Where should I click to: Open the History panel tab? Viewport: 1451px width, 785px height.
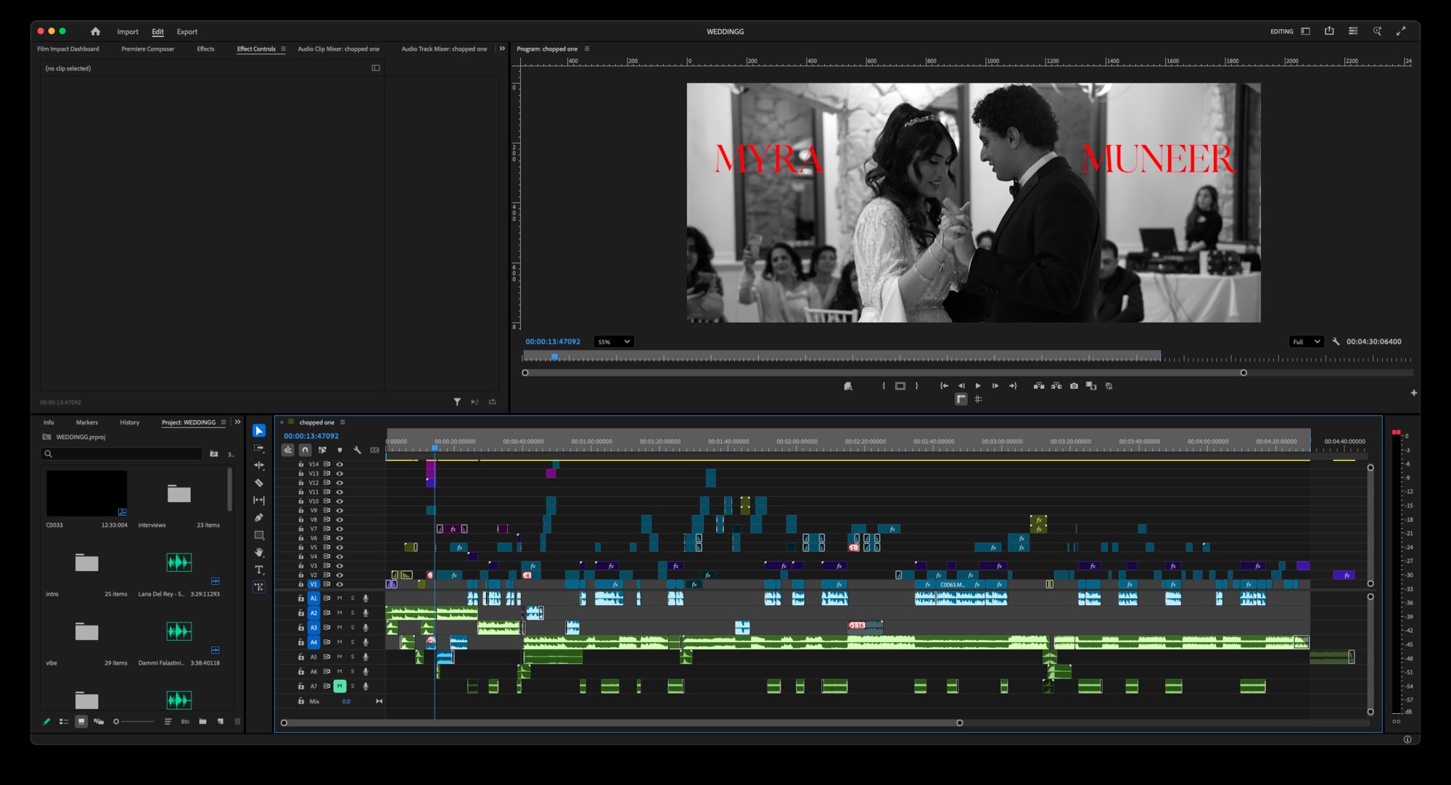(129, 422)
